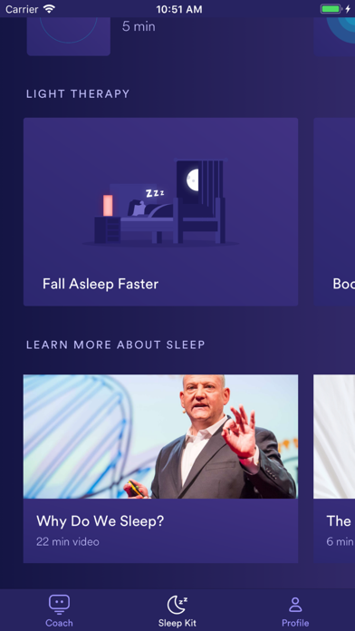The width and height of the screenshot is (355, 631).
Task: Tap the Wi-Fi icon in status bar
Action: pyautogui.click(x=49, y=9)
